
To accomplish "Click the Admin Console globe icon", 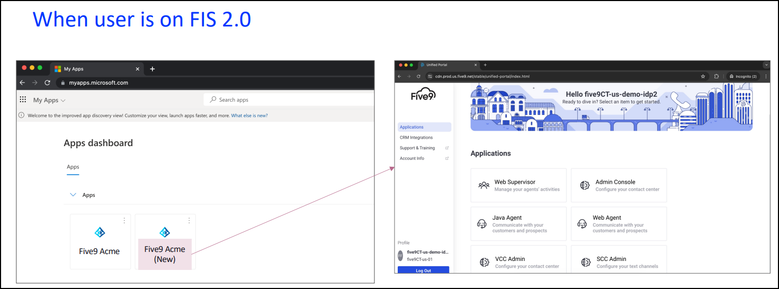I will [x=585, y=186].
